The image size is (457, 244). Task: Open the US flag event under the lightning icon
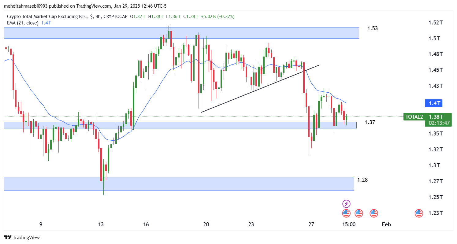(x=346, y=213)
